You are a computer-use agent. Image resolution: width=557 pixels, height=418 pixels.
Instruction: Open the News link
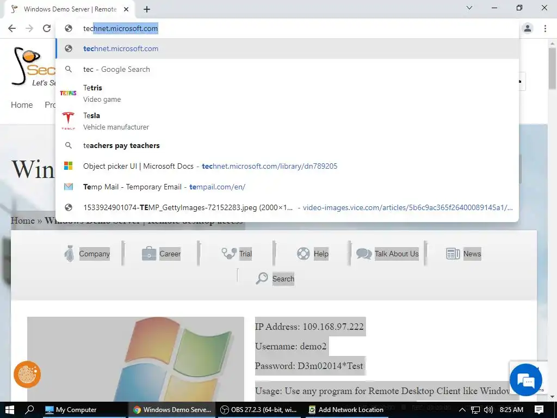coord(472,254)
